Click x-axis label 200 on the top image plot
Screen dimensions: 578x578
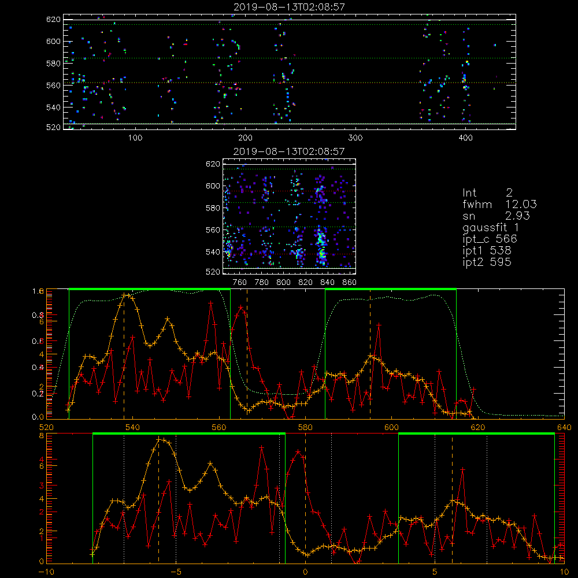(x=245, y=138)
